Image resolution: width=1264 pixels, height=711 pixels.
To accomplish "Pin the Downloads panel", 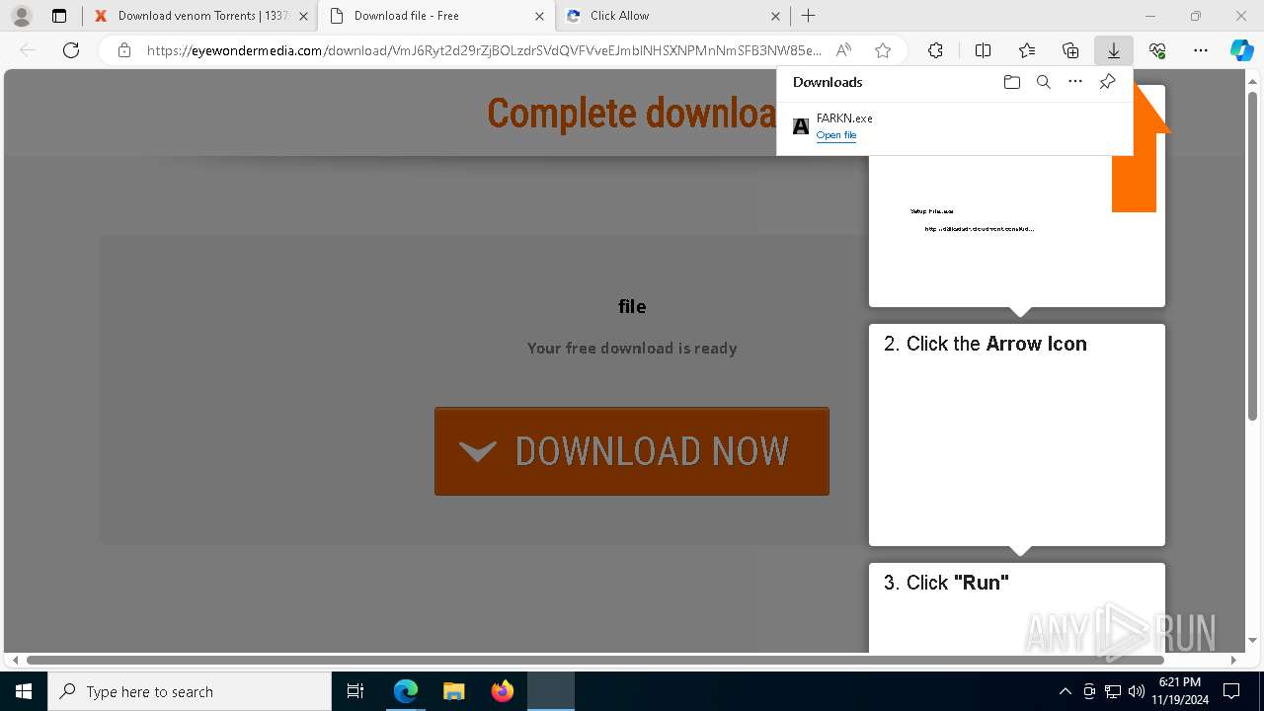I will [x=1107, y=82].
